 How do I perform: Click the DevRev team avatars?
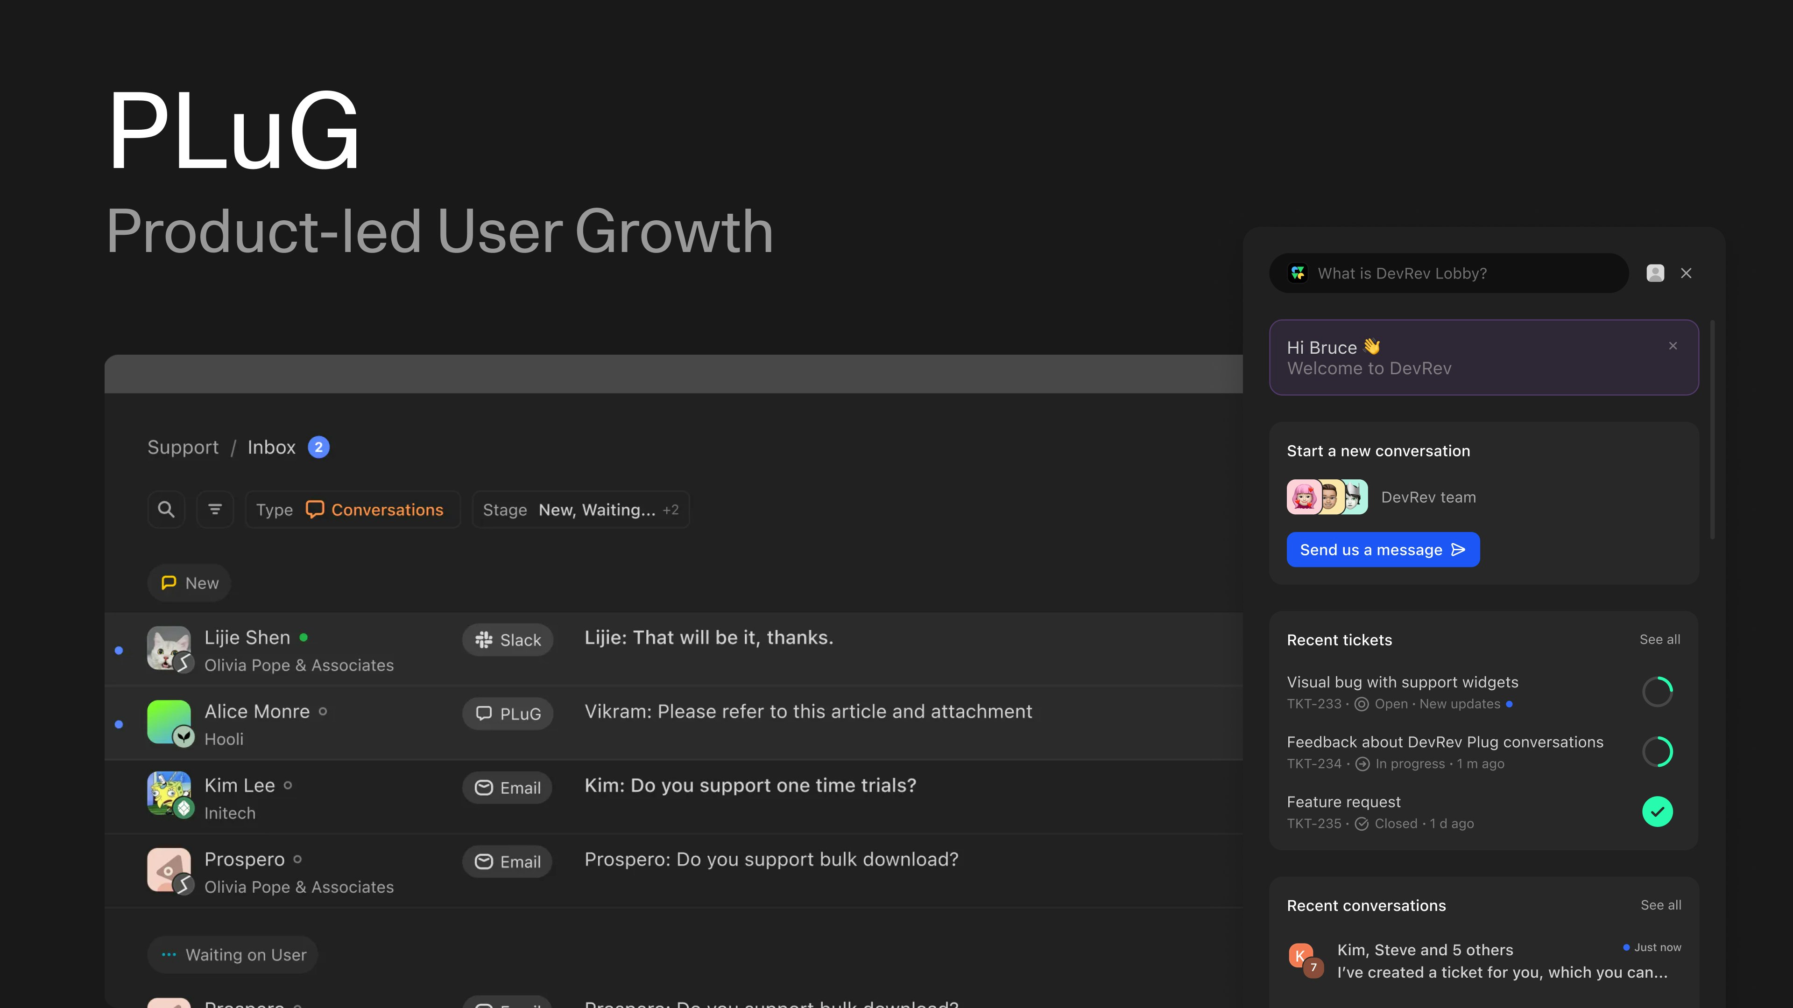1327,497
